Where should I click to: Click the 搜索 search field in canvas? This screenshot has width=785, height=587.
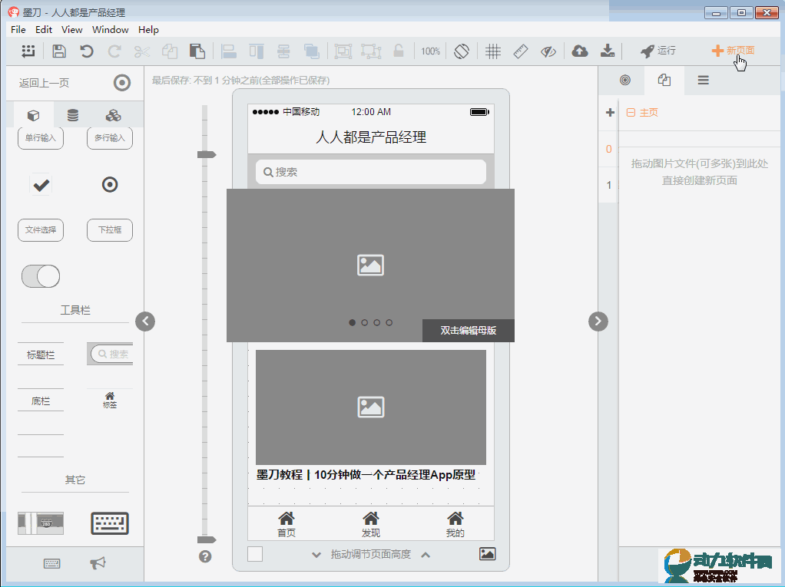click(371, 172)
